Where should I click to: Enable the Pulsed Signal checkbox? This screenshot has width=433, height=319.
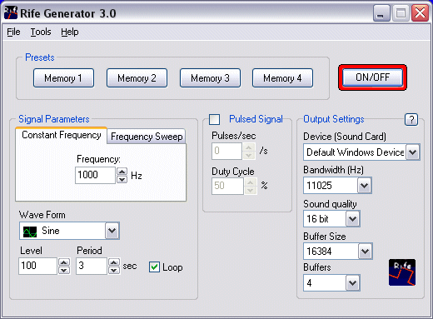pyautogui.click(x=214, y=119)
